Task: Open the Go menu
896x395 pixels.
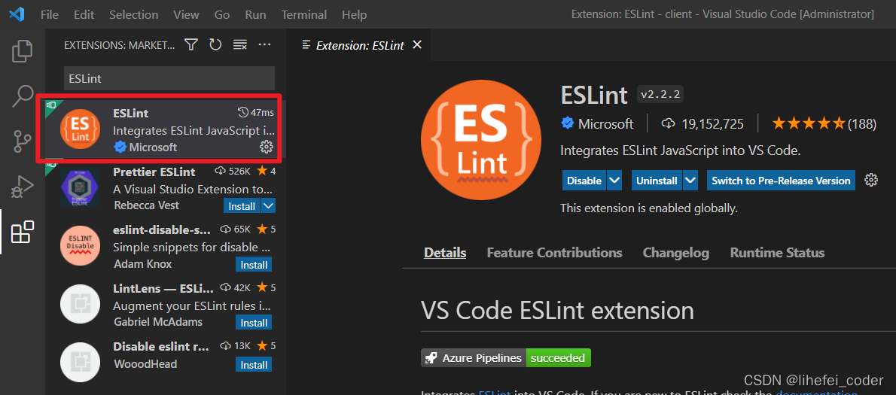Action: (222, 15)
